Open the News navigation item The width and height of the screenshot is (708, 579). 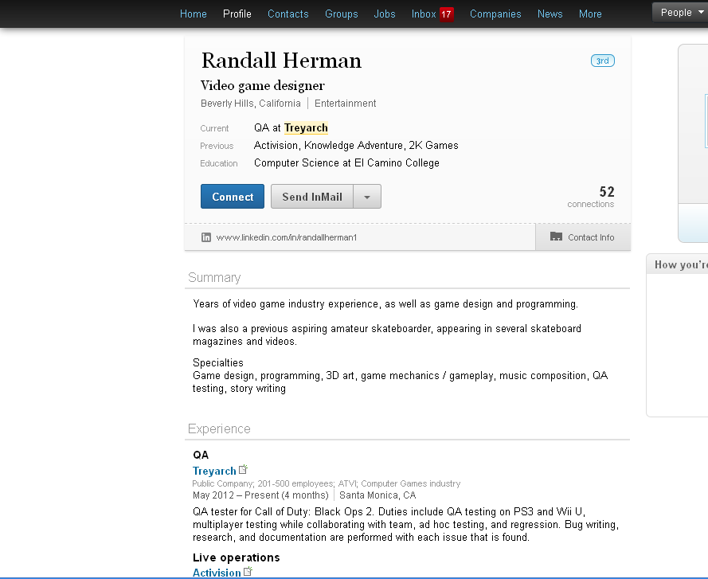(550, 14)
